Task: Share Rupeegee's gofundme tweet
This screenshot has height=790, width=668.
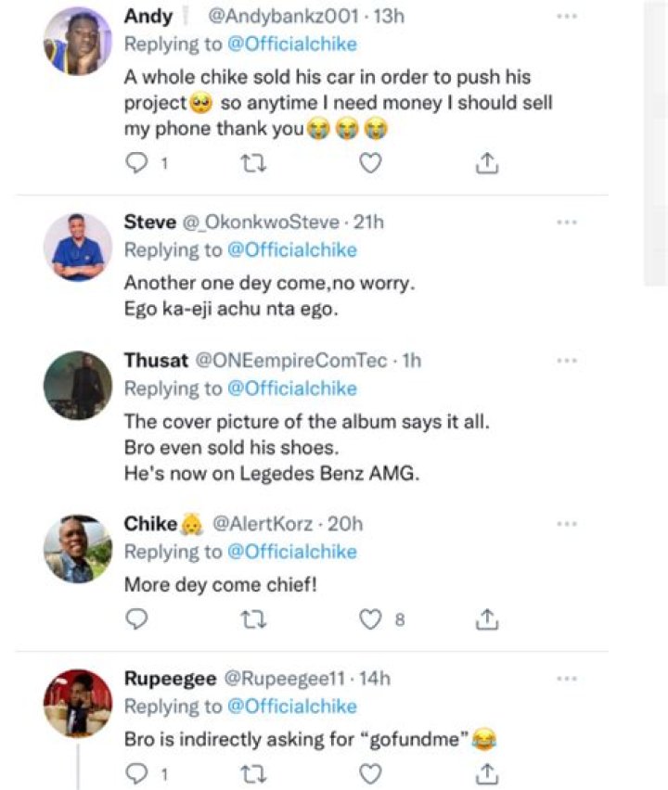Action: 487,771
